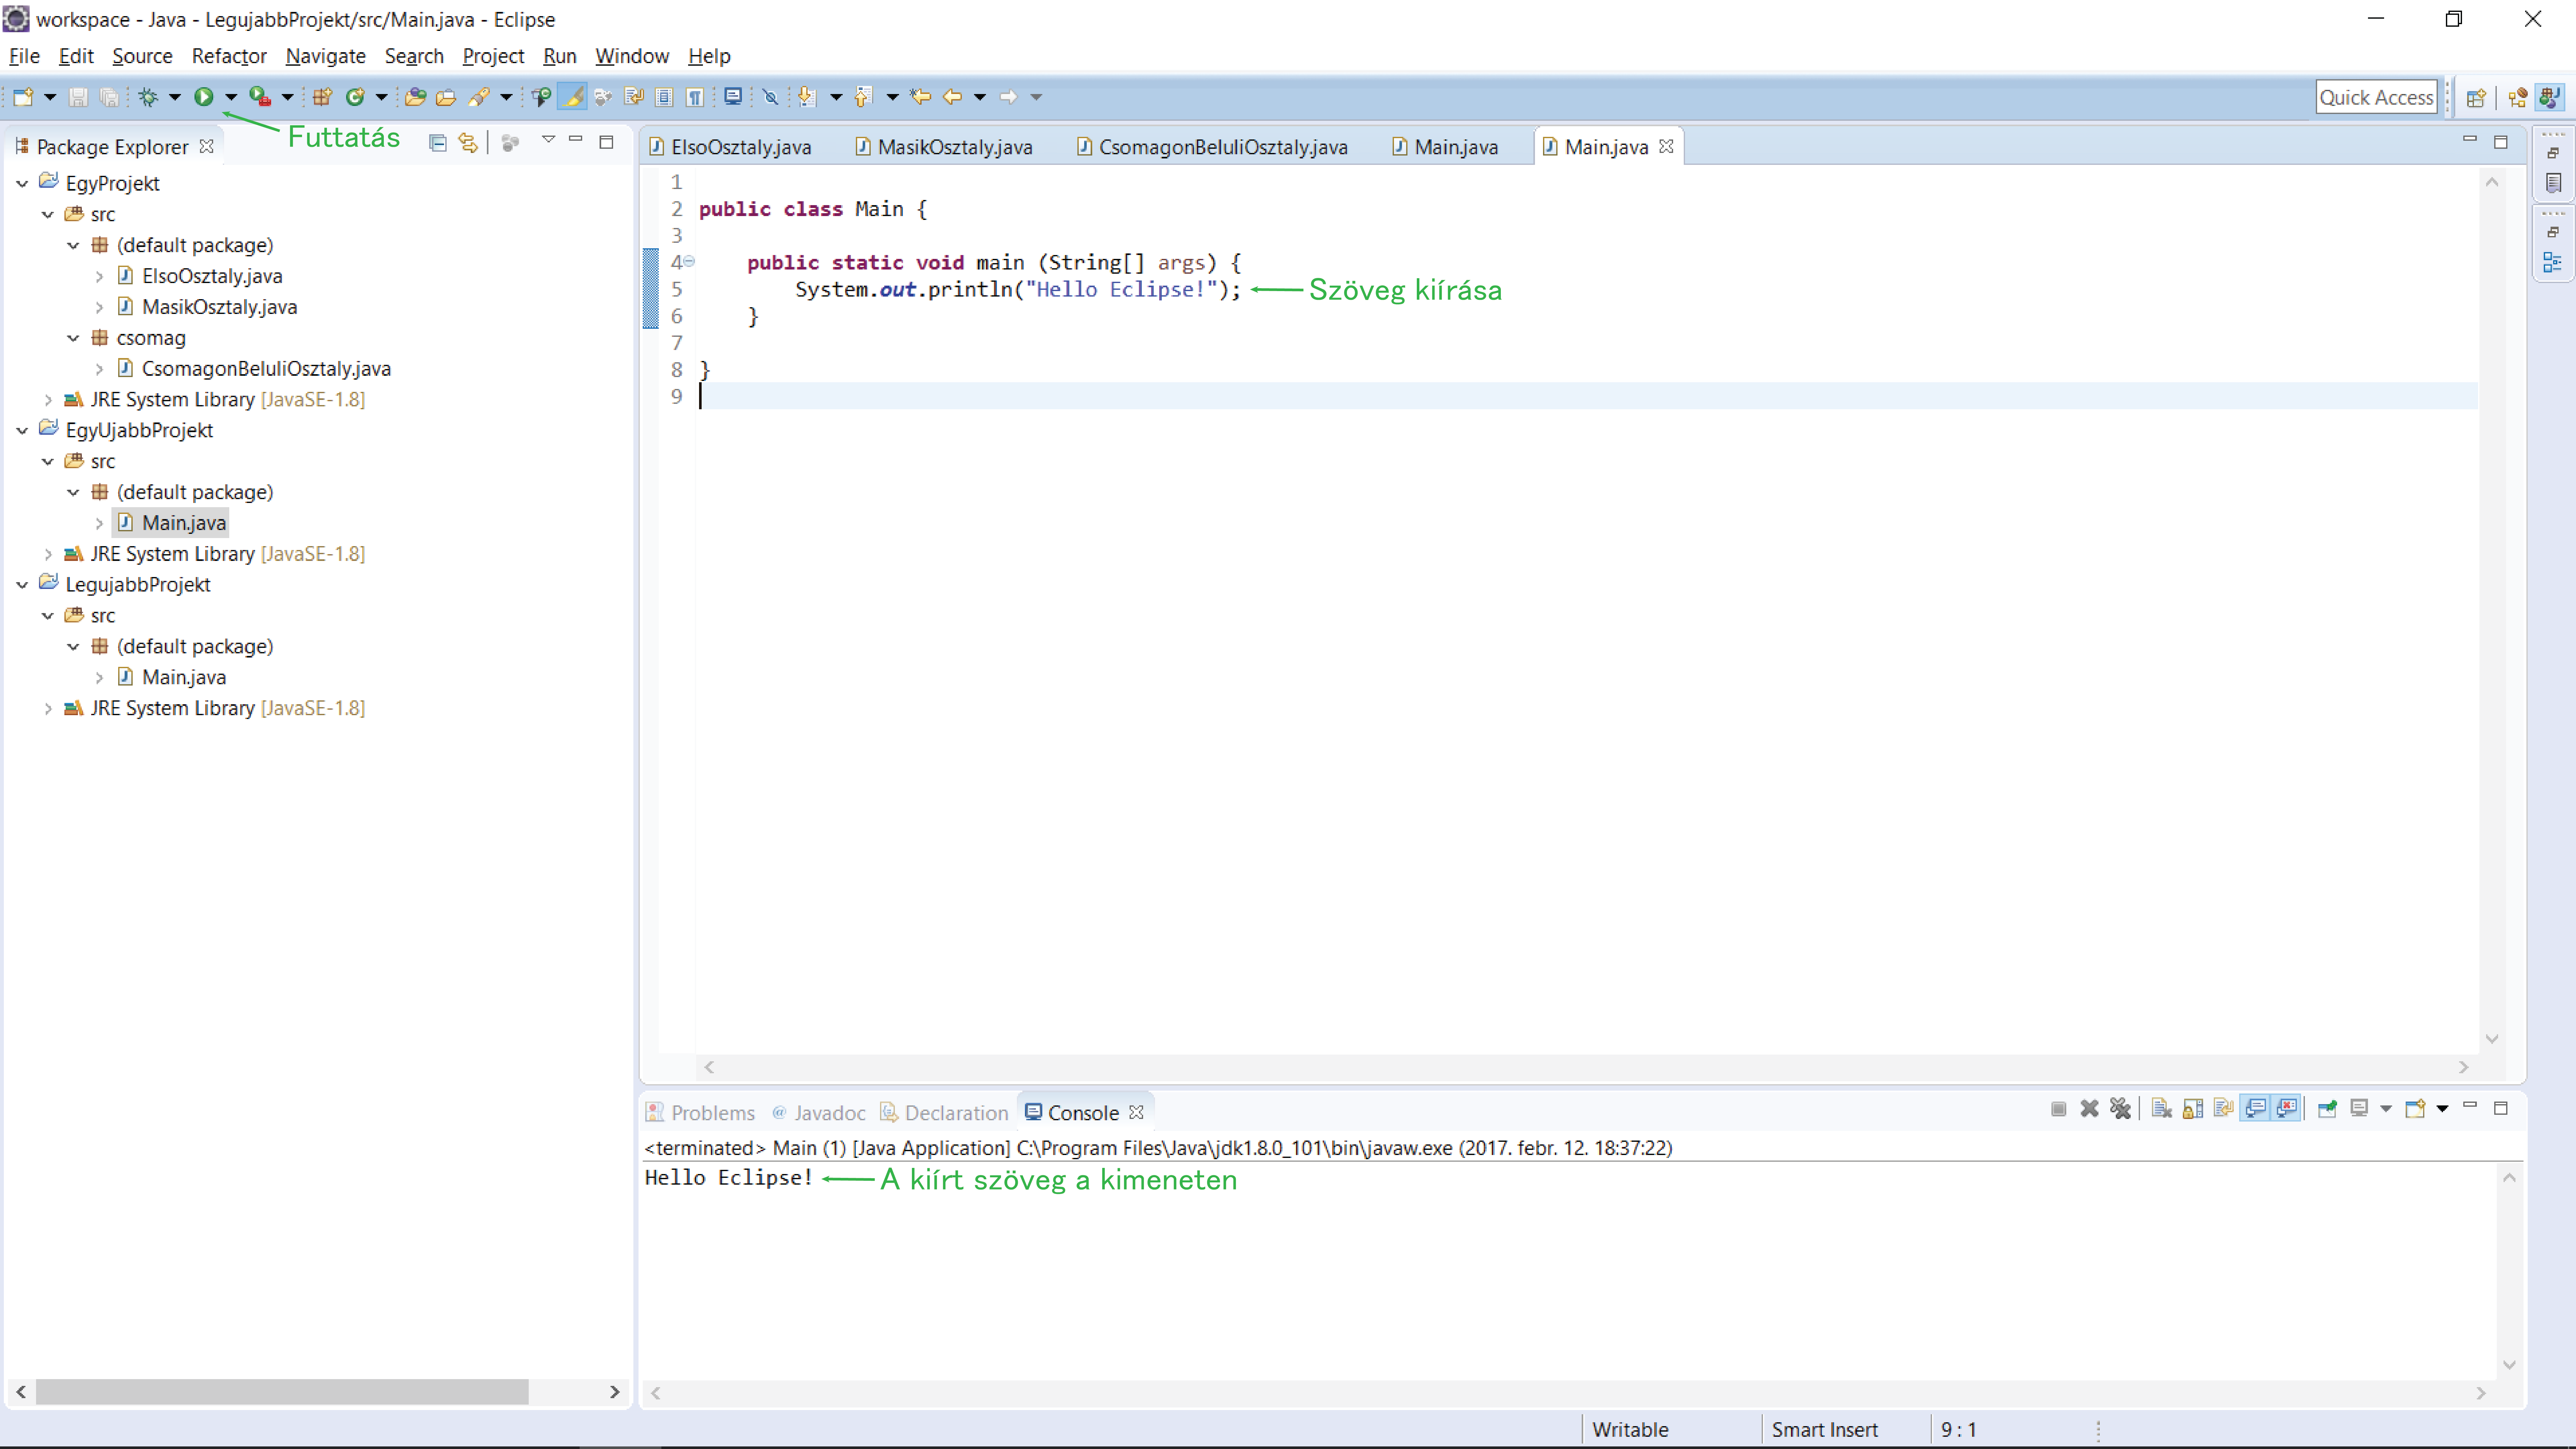Screen dimensions: 2576x1449
Task: Toggle Link with Editor in Package Explorer
Action: [x=468, y=143]
